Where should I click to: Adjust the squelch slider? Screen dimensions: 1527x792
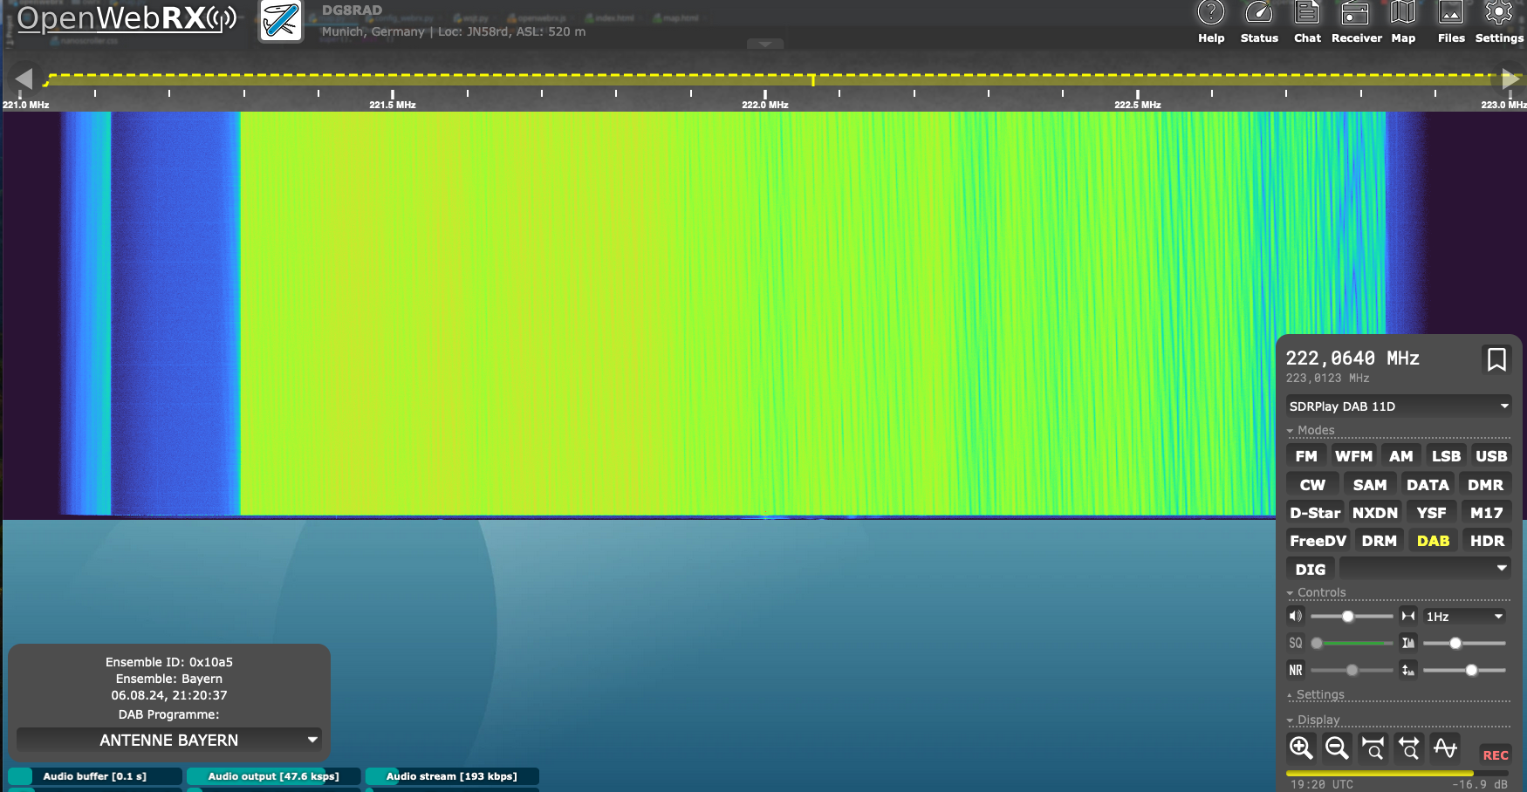coord(1352,644)
